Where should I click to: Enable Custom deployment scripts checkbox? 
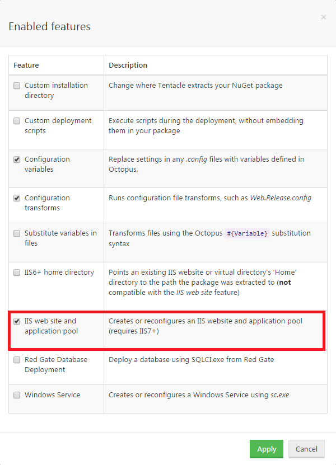[17, 121]
